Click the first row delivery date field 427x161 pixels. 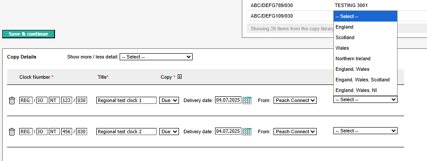[228, 100]
